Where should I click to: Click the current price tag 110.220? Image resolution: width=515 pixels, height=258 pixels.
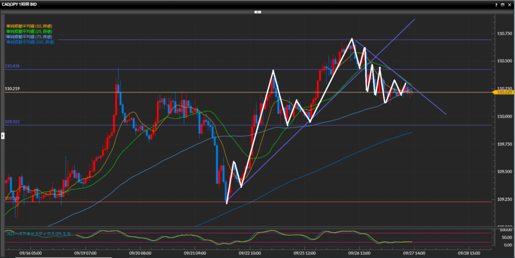(504, 92)
